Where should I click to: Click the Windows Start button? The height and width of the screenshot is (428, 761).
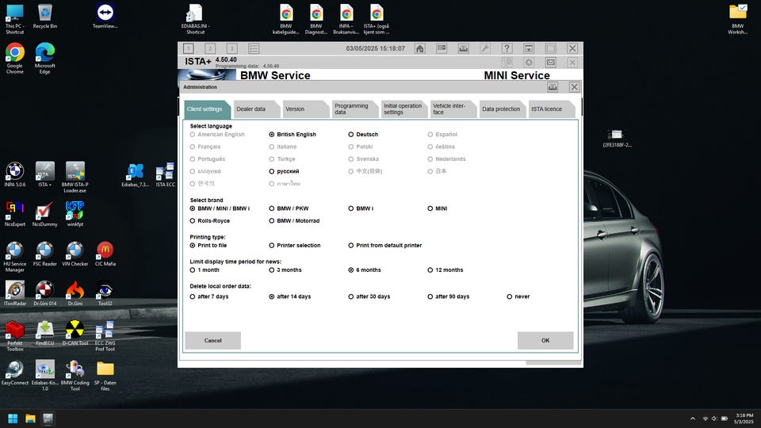(x=13, y=418)
